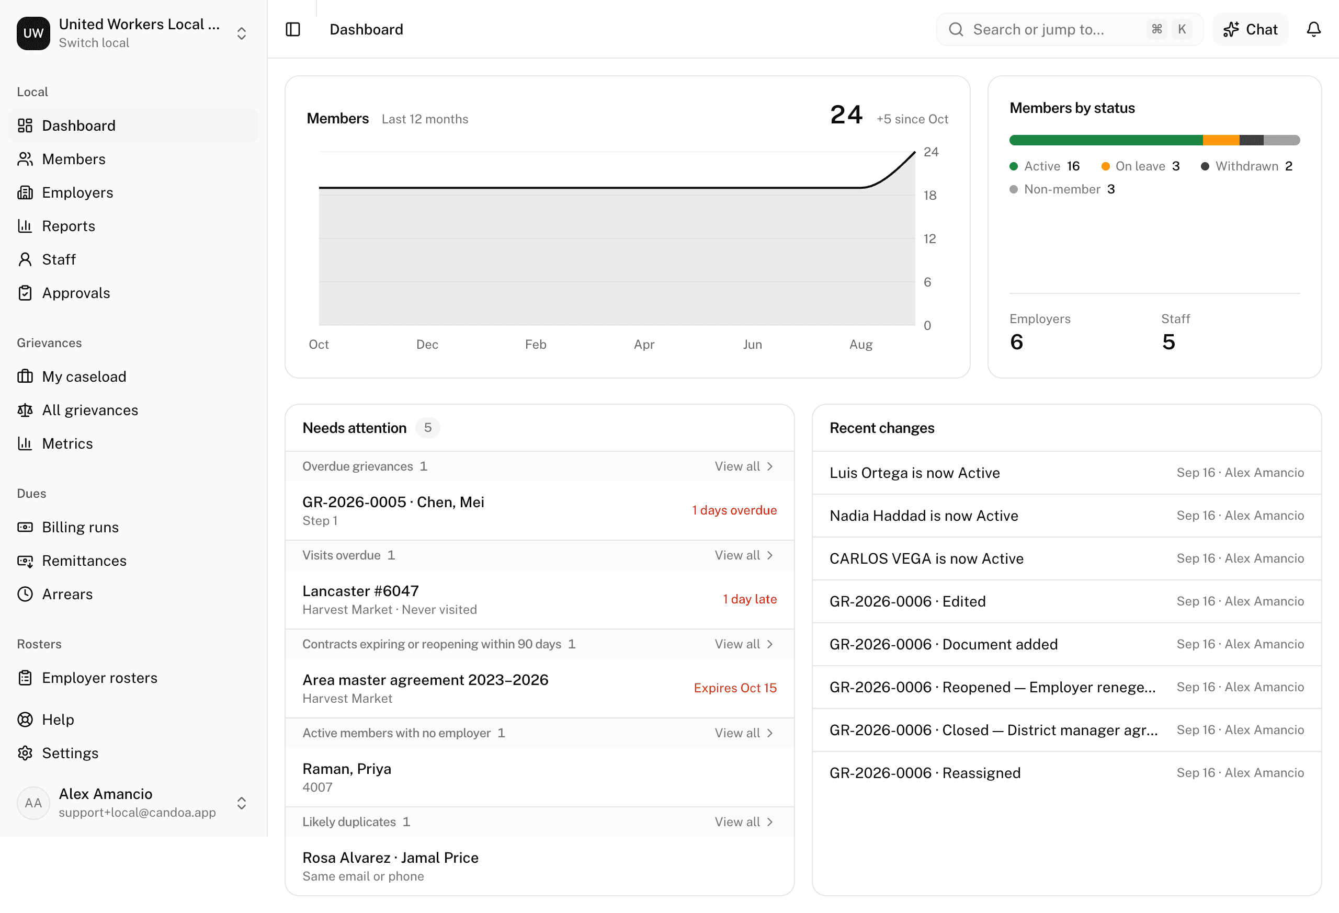Open the Chat button
1339x913 pixels.
pyautogui.click(x=1250, y=29)
